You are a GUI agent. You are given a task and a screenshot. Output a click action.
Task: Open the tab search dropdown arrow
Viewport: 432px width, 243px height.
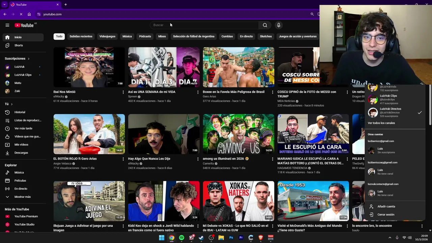coord(4,4)
